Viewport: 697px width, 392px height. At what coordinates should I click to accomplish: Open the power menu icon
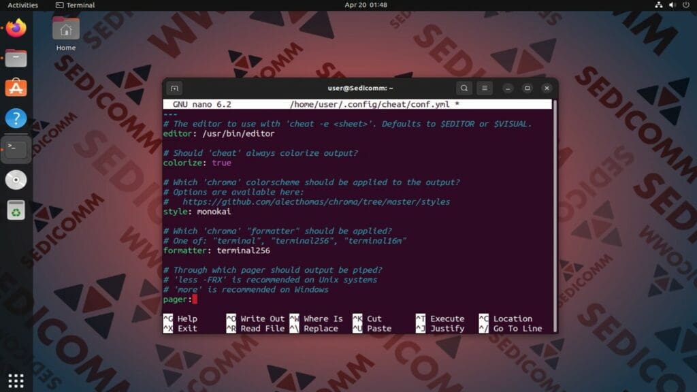tap(686, 5)
